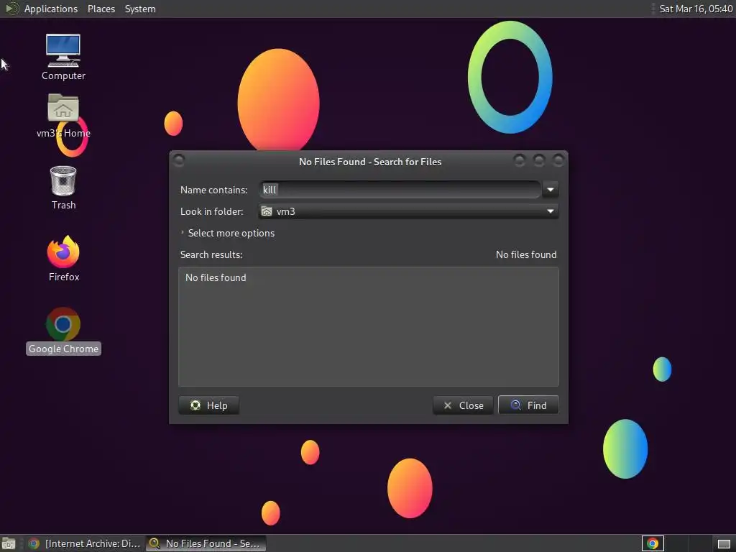
Task: Minimize the Search for Files window
Action: point(519,160)
